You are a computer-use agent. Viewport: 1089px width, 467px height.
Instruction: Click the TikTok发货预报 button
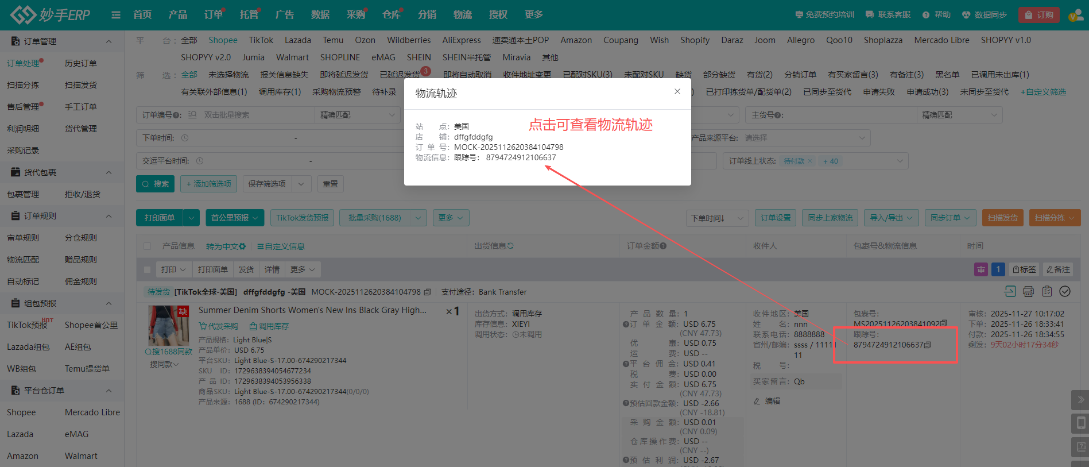[x=303, y=218]
